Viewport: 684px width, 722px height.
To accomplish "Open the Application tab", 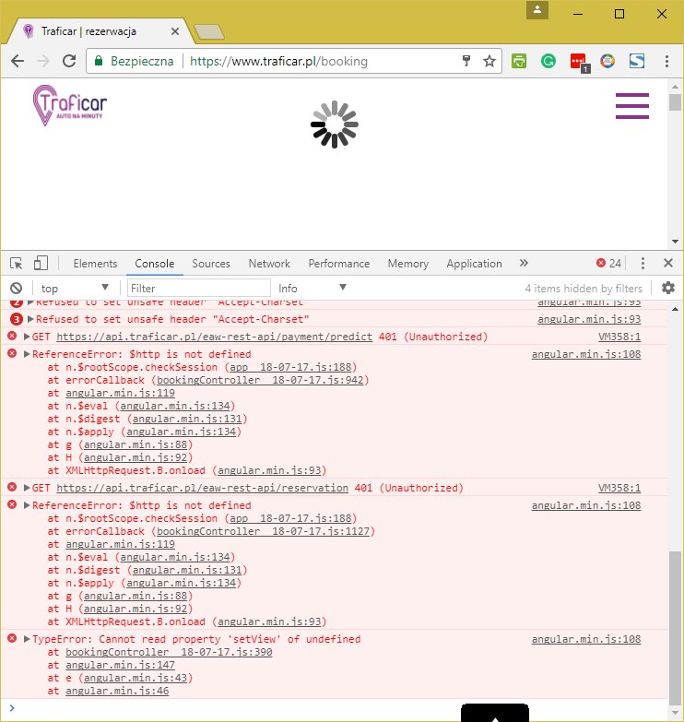I will click(x=474, y=264).
